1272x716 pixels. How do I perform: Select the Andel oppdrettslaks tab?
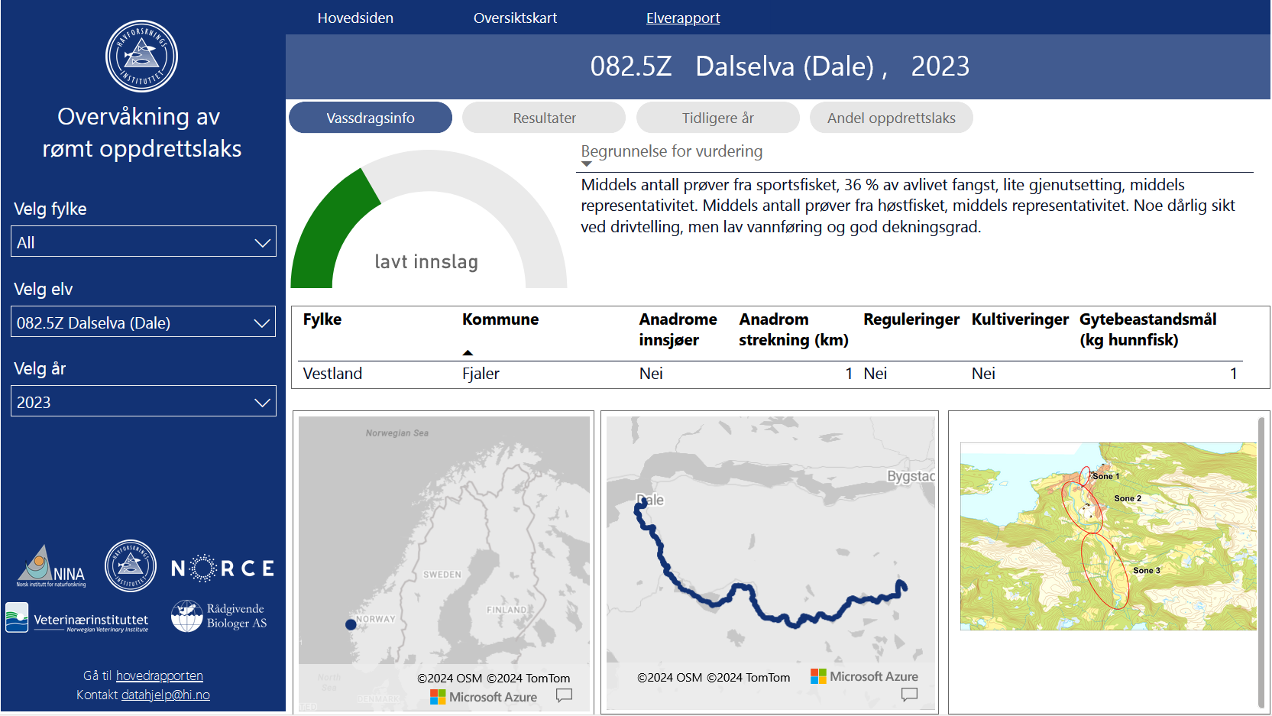click(x=891, y=117)
